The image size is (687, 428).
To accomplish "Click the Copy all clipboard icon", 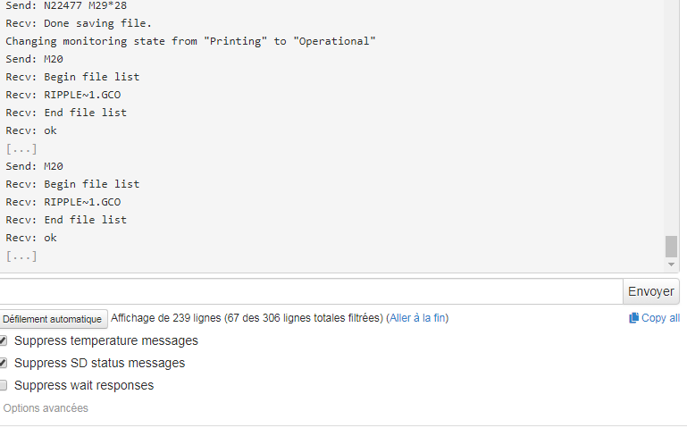I will (633, 318).
